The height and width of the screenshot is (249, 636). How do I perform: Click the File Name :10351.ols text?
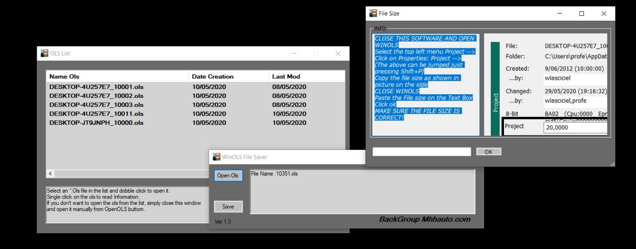274,174
